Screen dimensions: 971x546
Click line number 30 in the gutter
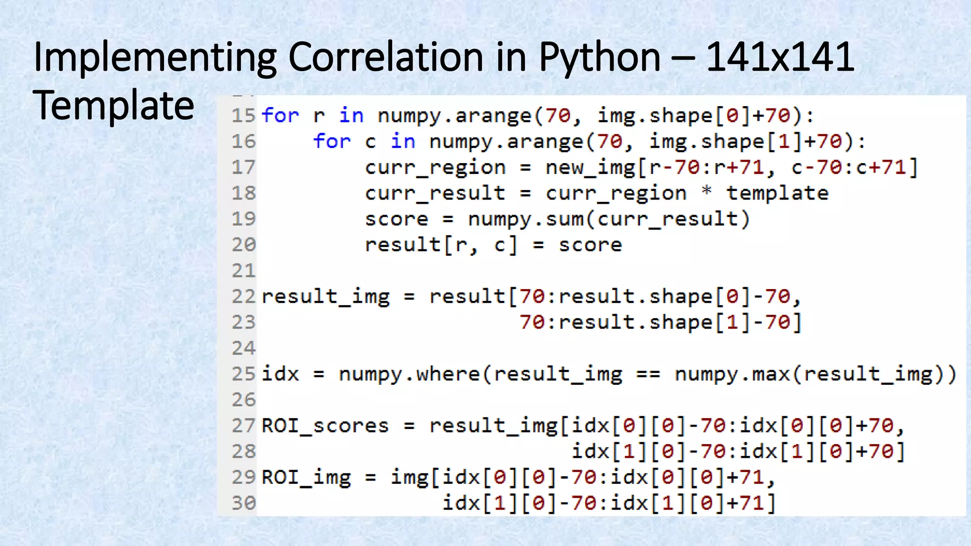[x=243, y=503]
